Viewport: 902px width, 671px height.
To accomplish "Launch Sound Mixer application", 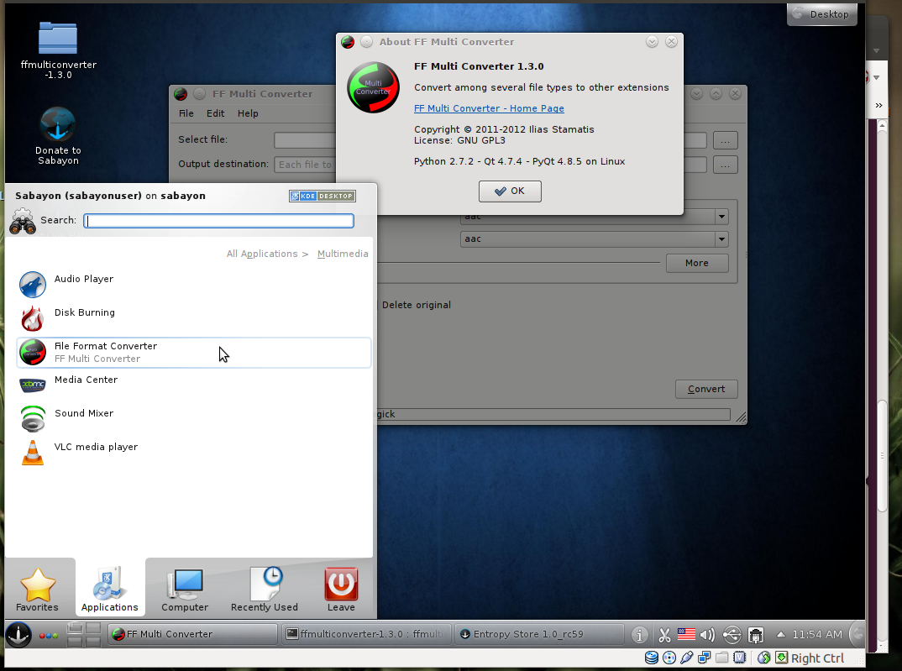I will tap(83, 414).
